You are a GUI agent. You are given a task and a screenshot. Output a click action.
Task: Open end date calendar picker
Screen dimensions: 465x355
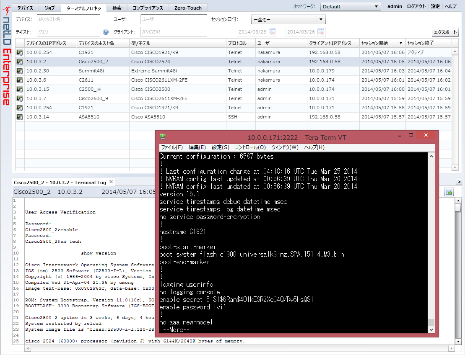point(321,31)
